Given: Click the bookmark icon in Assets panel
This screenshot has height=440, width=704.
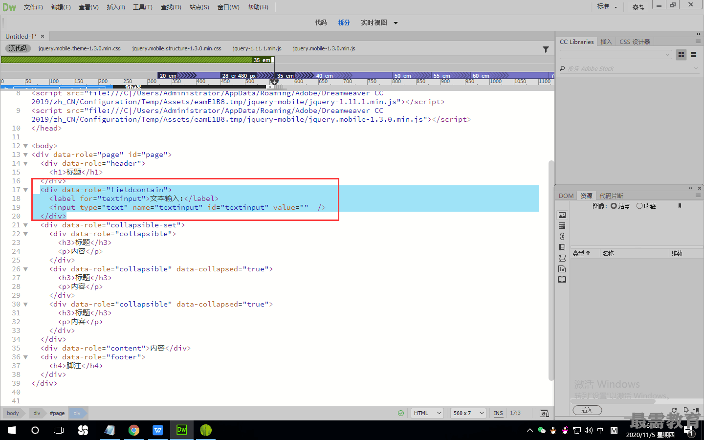Looking at the screenshot, I should [680, 206].
